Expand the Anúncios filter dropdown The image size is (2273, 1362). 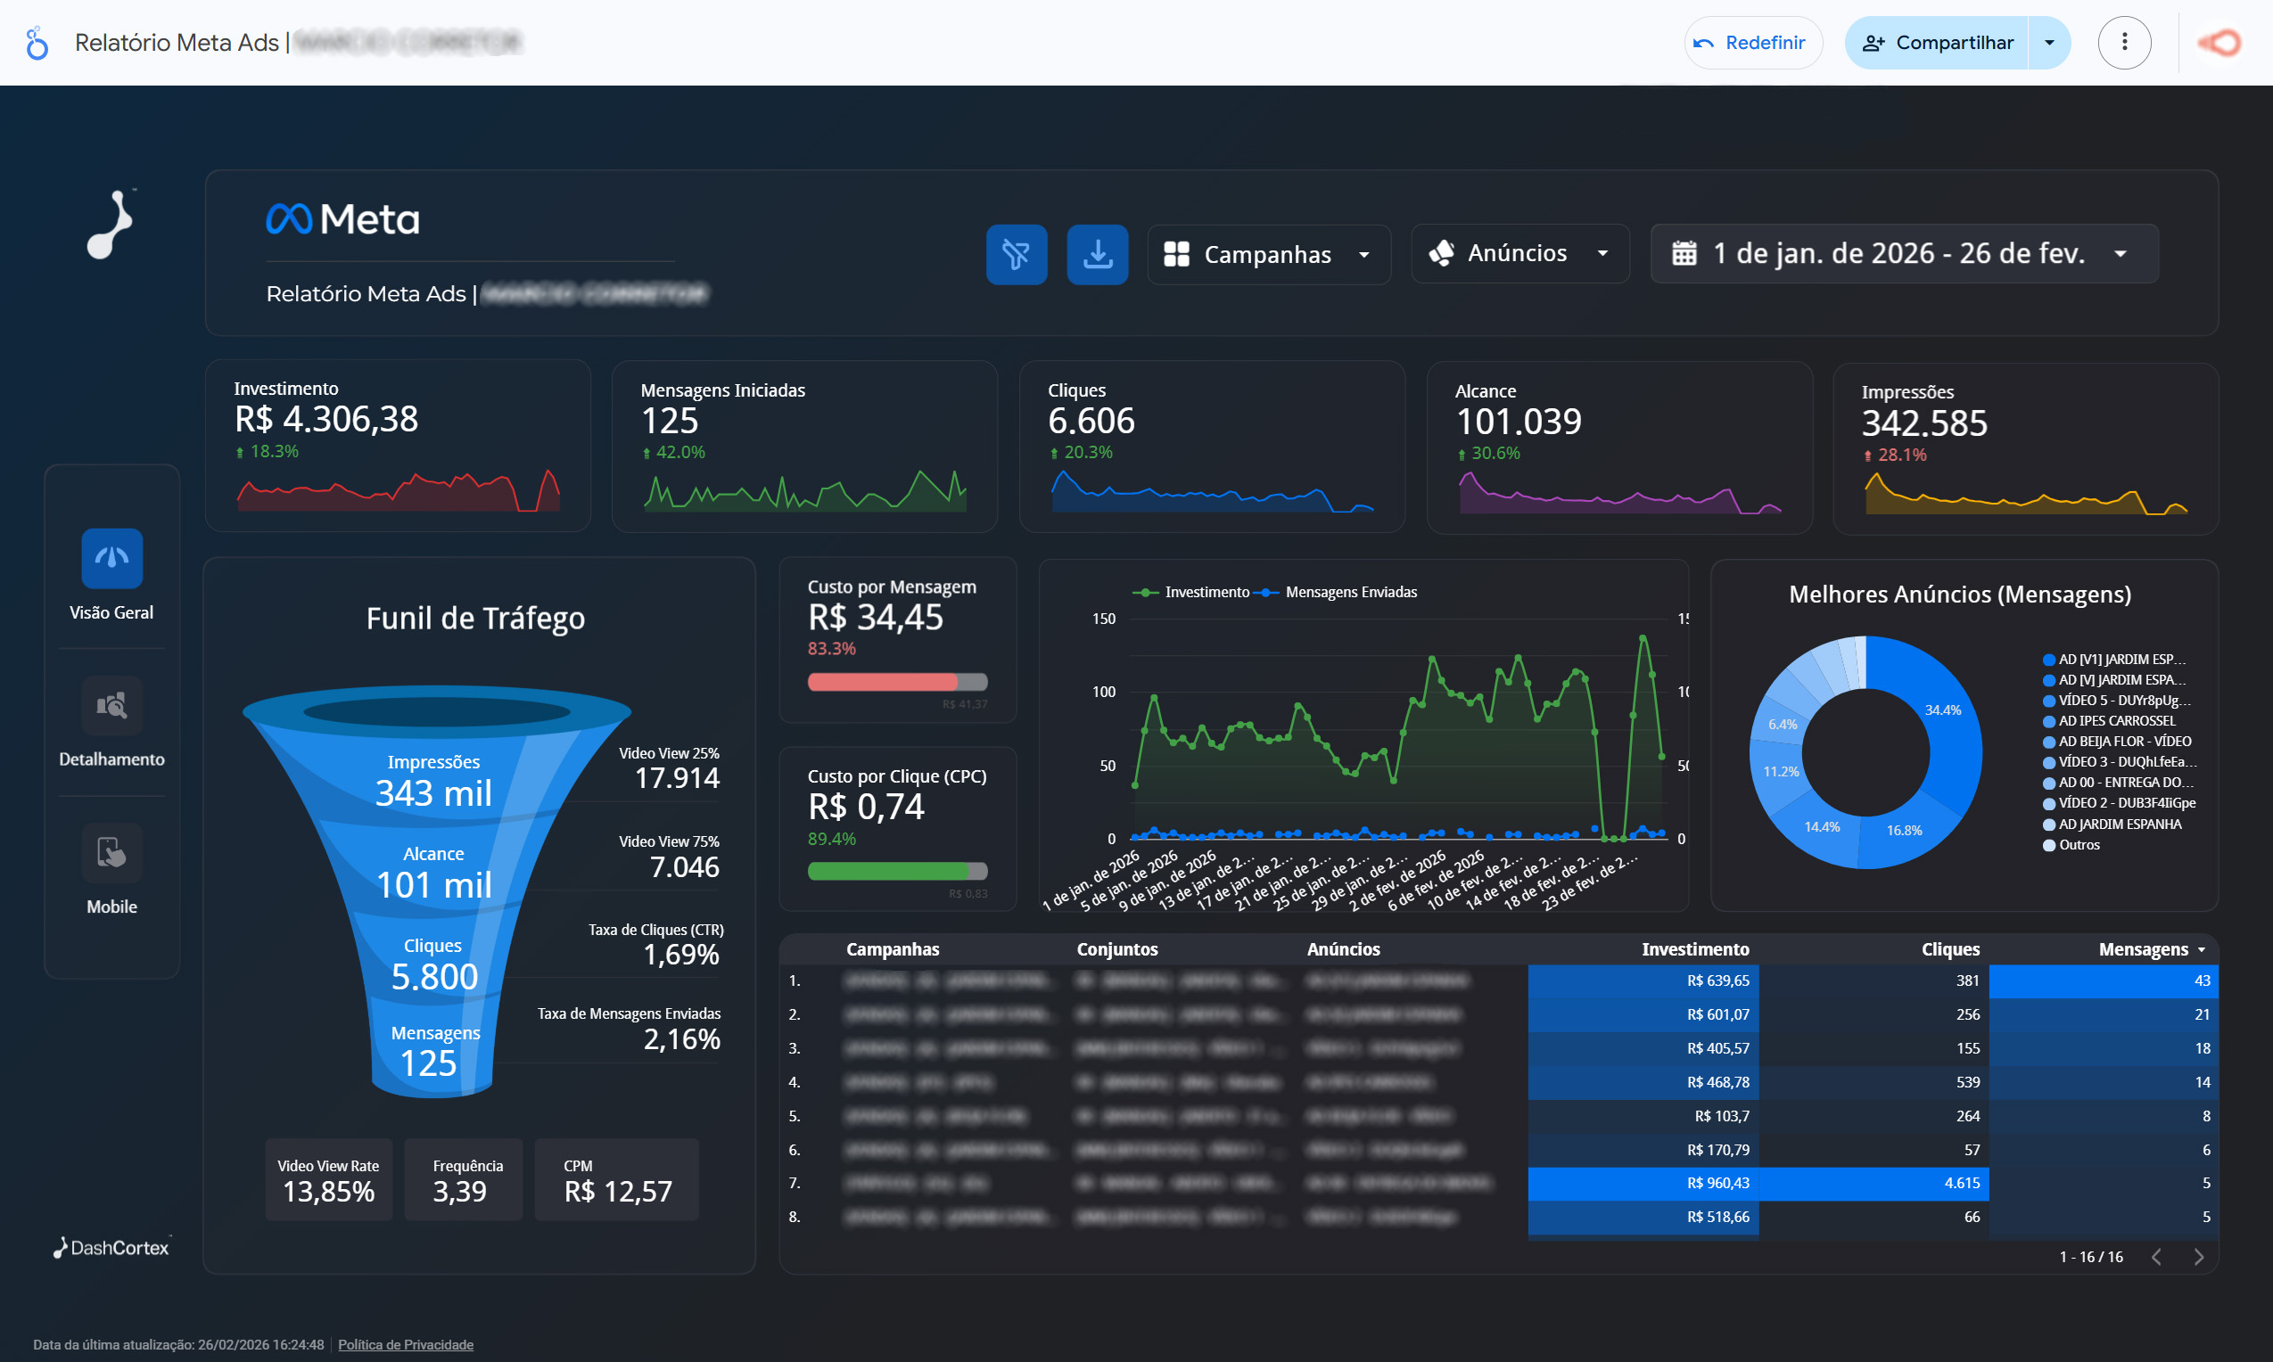(1519, 253)
